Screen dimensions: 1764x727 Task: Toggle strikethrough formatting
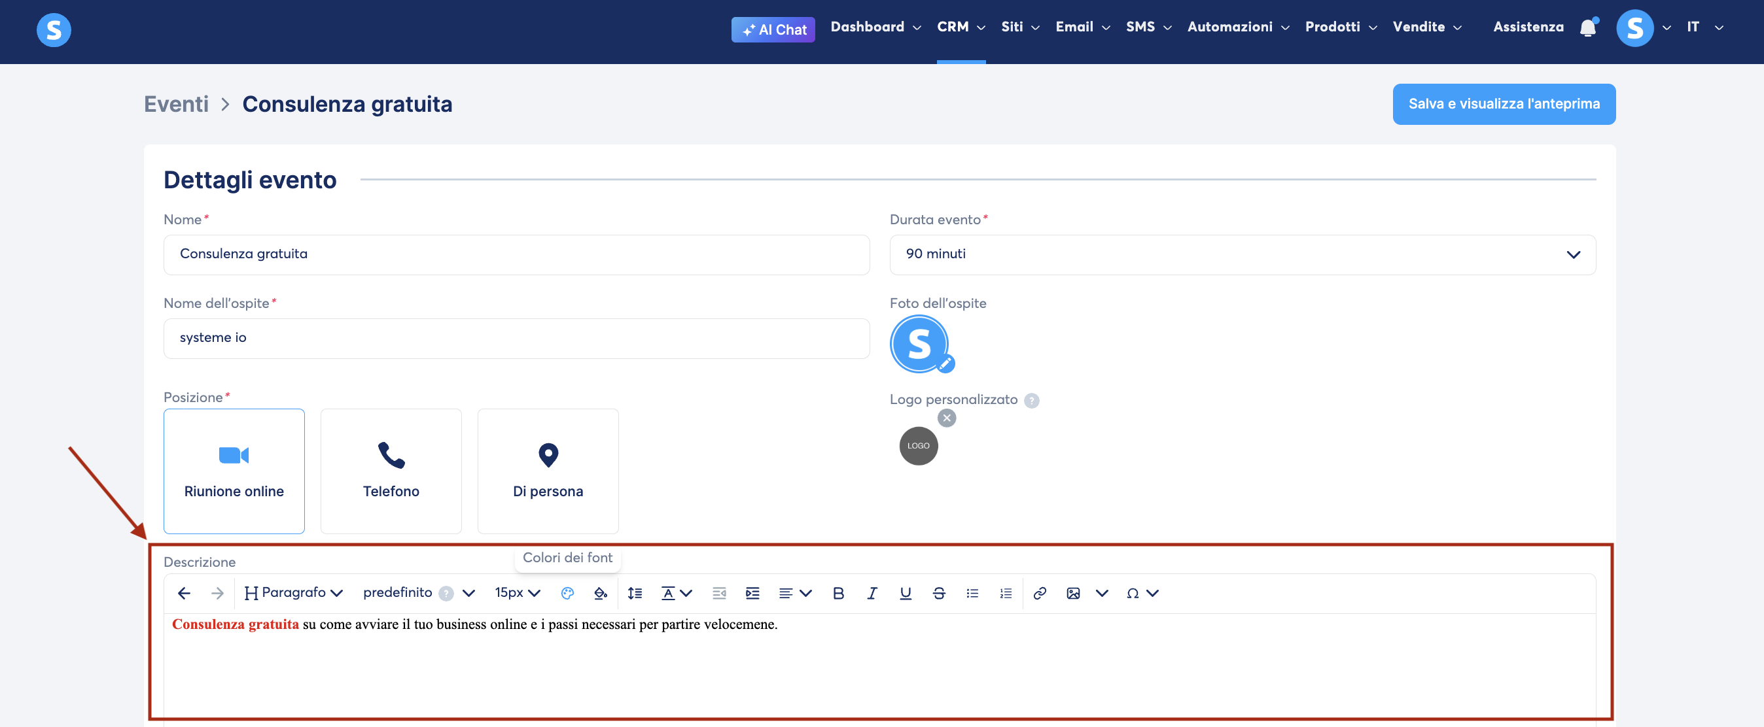[x=939, y=593]
